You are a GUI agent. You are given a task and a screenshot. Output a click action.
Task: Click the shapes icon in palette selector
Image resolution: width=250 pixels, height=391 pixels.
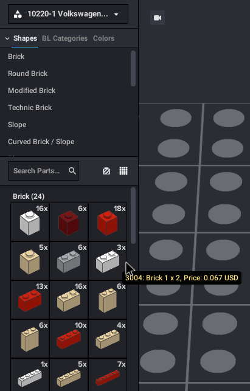tap(18, 14)
